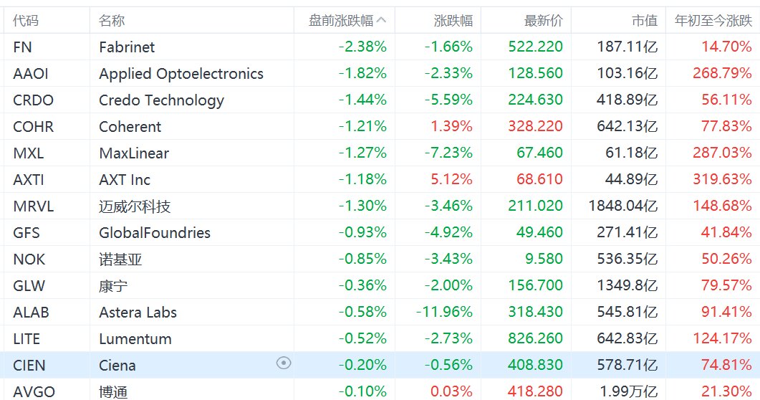Click Coherent's latest price 328.220
Screen dimensions: 760x400
(536, 126)
